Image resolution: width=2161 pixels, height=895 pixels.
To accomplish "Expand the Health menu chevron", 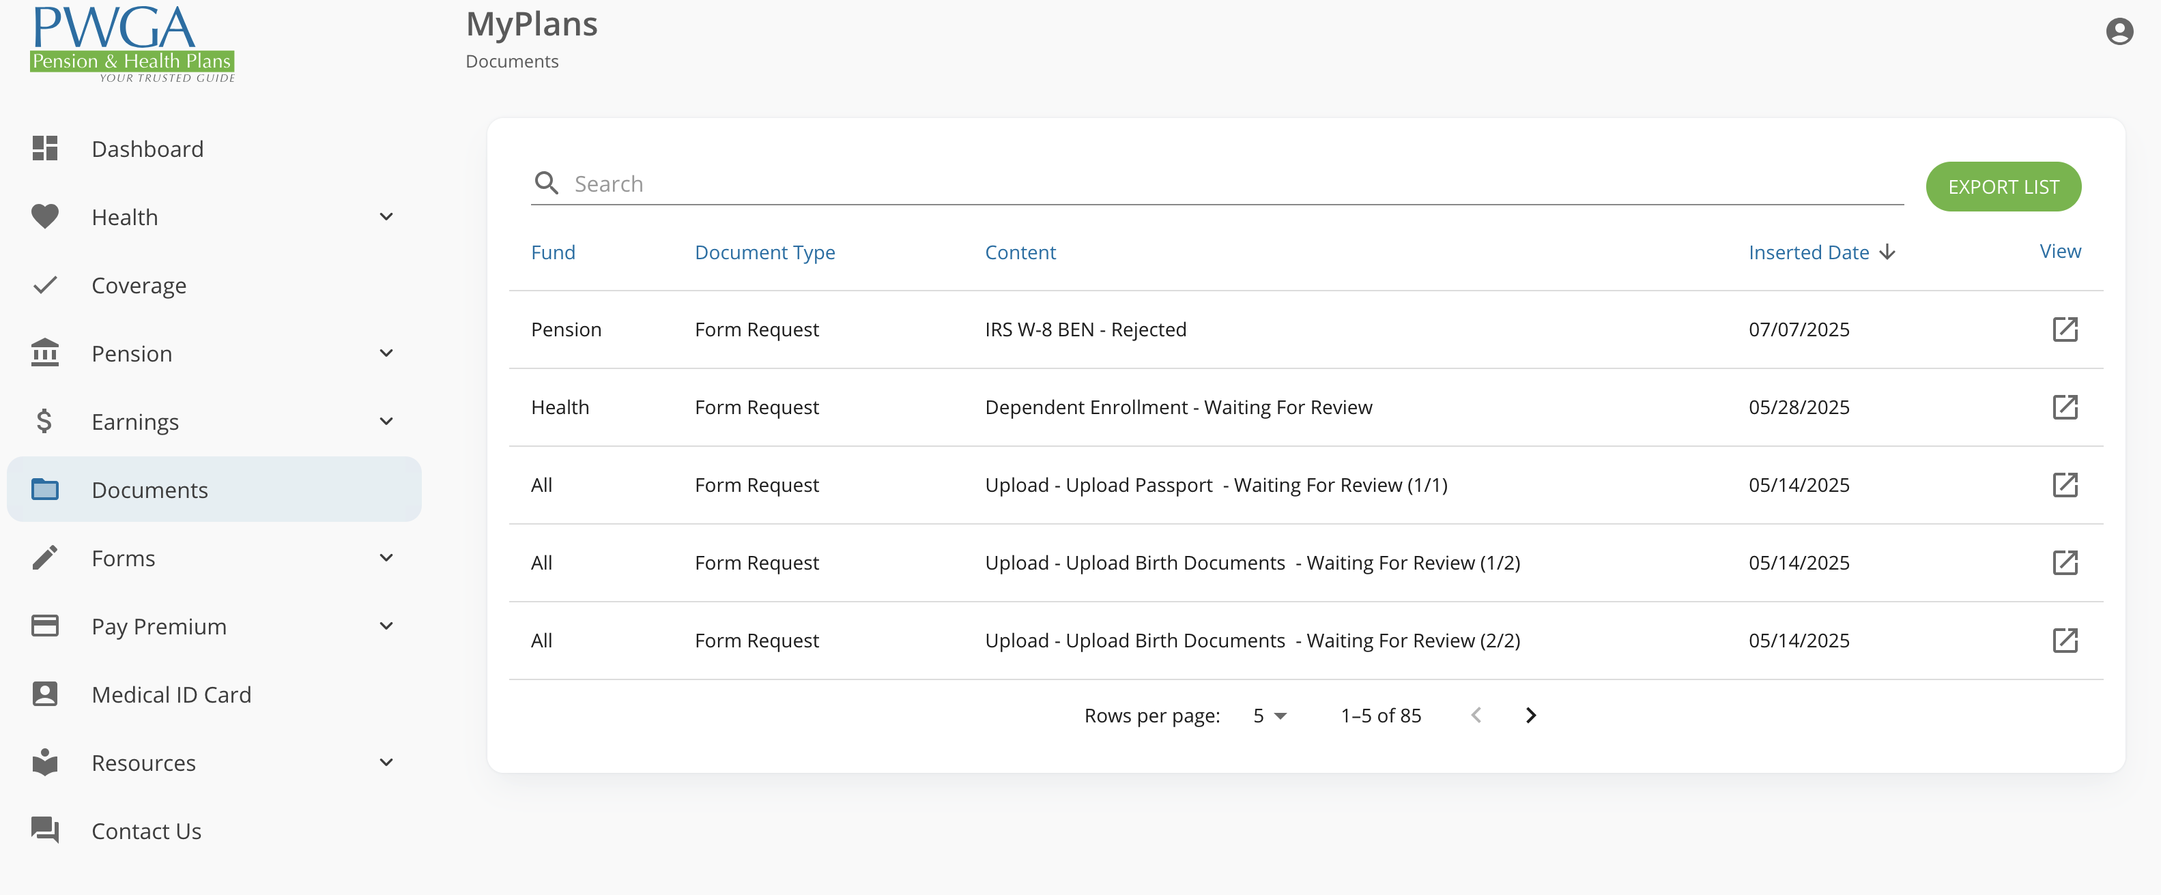I will pyautogui.click(x=386, y=217).
